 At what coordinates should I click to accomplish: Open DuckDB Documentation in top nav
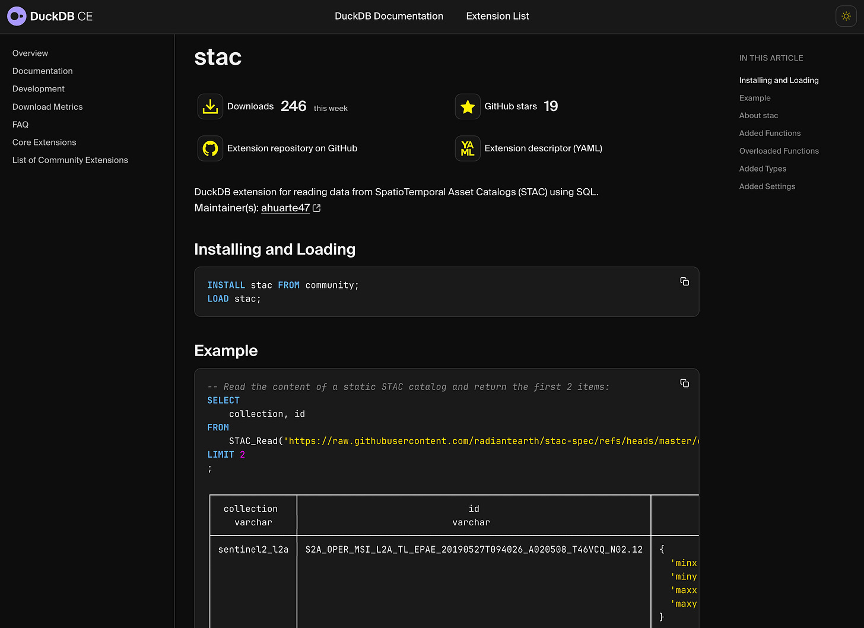[389, 16]
